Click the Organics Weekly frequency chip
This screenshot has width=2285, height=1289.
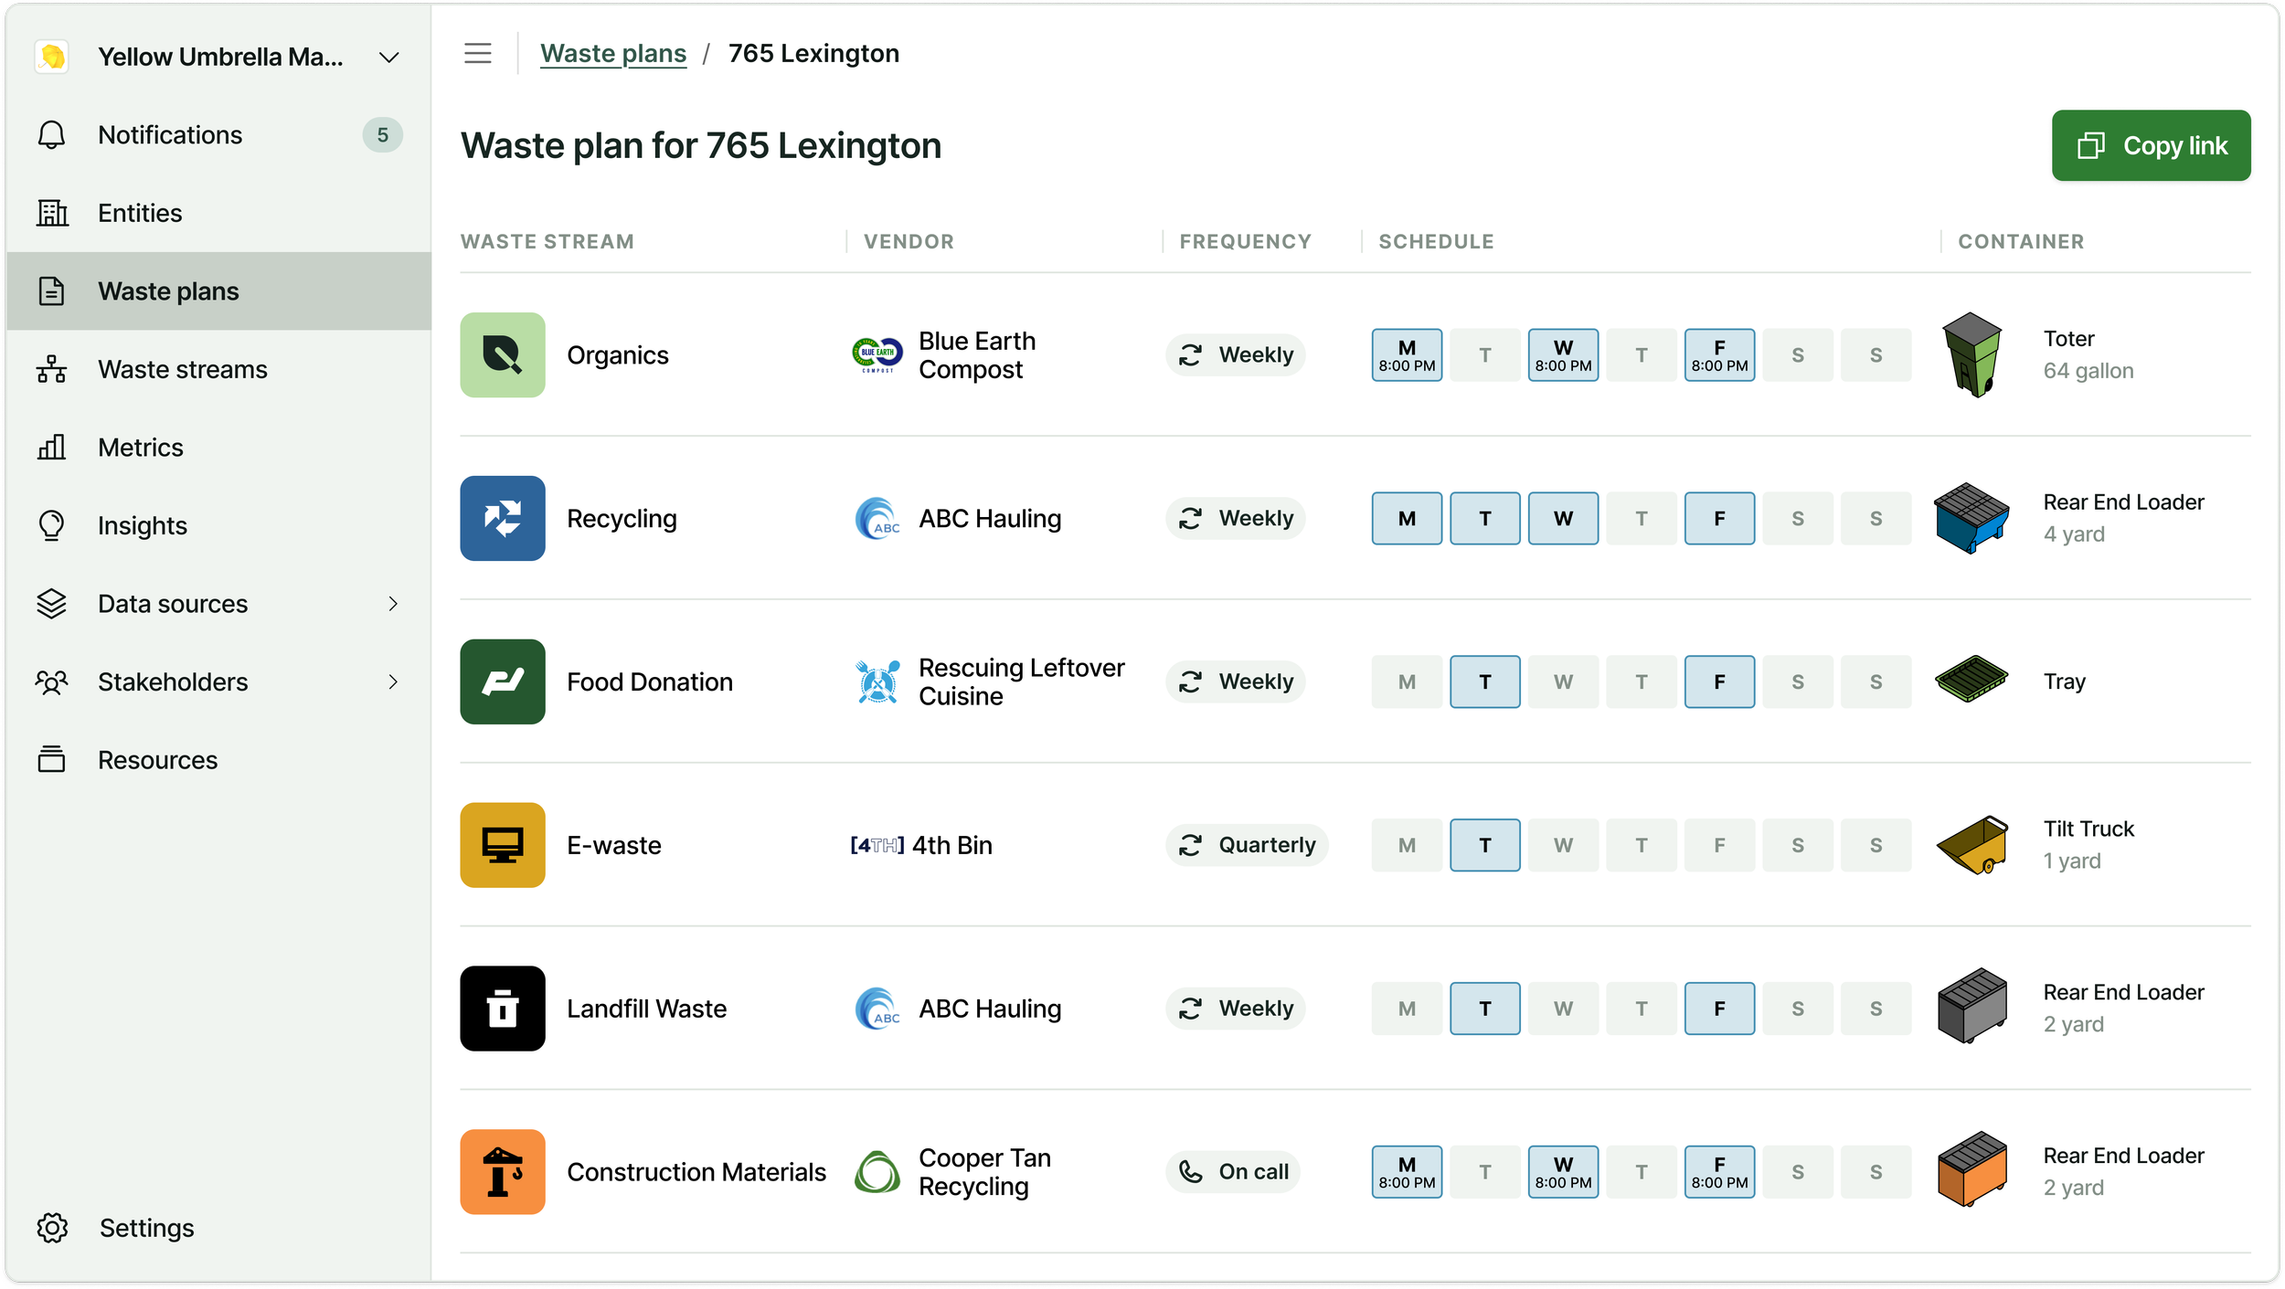(1236, 354)
